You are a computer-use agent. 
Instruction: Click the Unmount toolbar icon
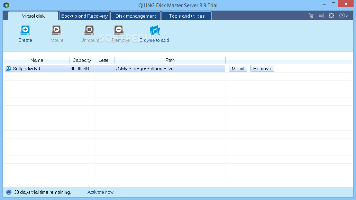[89, 30]
